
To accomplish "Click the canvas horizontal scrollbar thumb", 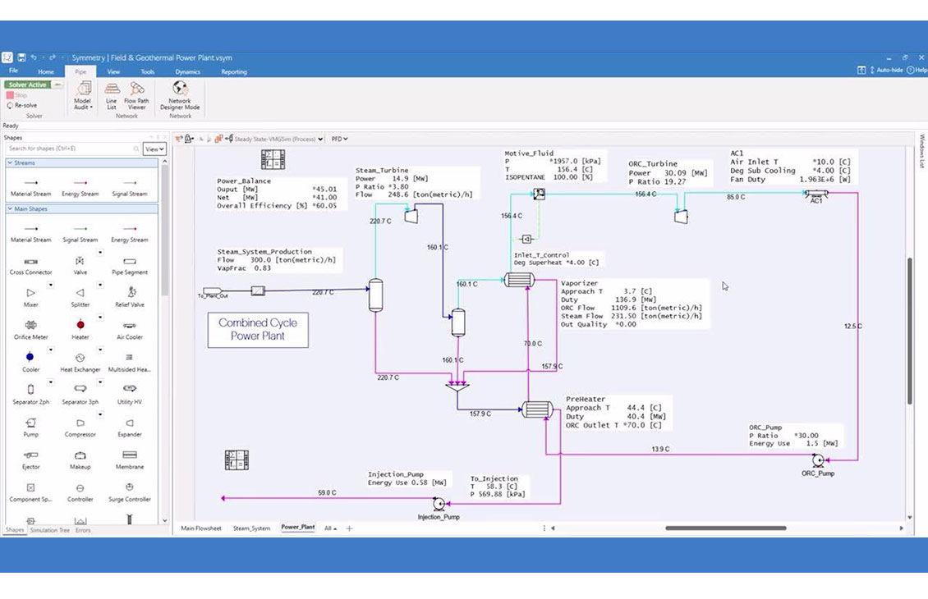I will (x=726, y=528).
